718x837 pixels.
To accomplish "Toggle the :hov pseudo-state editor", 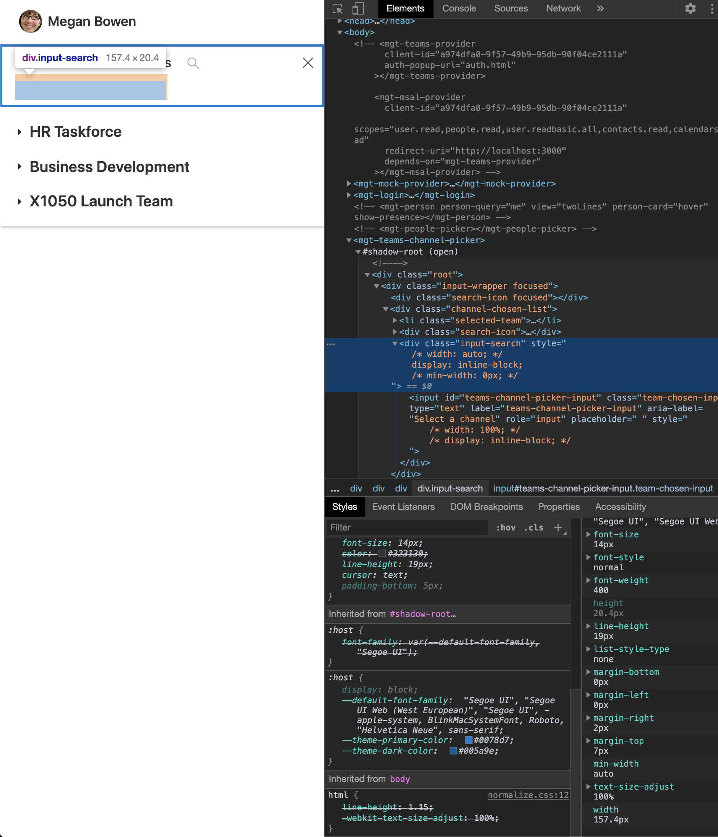I will coord(505,527).
